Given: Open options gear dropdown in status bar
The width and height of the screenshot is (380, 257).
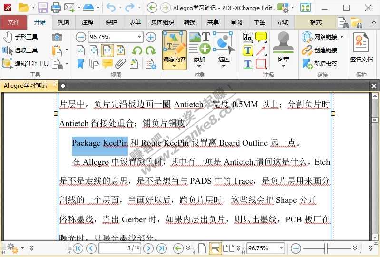Looking at the screenshot, I should [22, 248].
